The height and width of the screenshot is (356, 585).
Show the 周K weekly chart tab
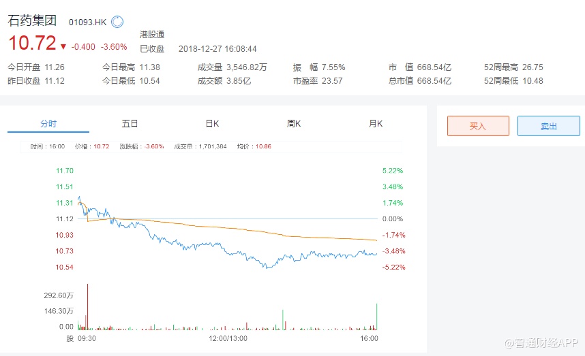pyautogui.click(x=294, y=124)
